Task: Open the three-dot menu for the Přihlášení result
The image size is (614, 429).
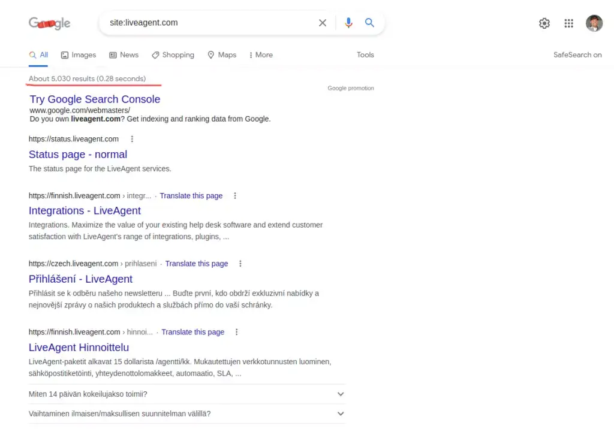Action: pyautogui.click(x=240, y=263)
